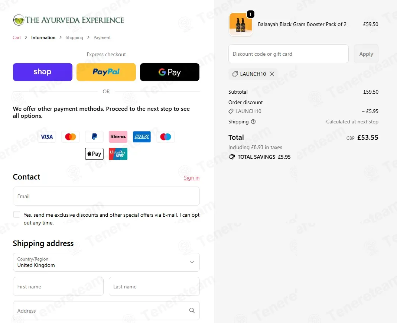This screenshot has width=397, height=323.
Task: Focus the Email input field
Action: click(106, 196)
